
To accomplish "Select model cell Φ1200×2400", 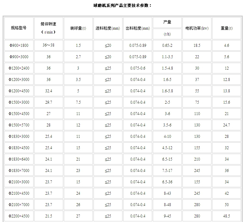I will click(19, 68).
